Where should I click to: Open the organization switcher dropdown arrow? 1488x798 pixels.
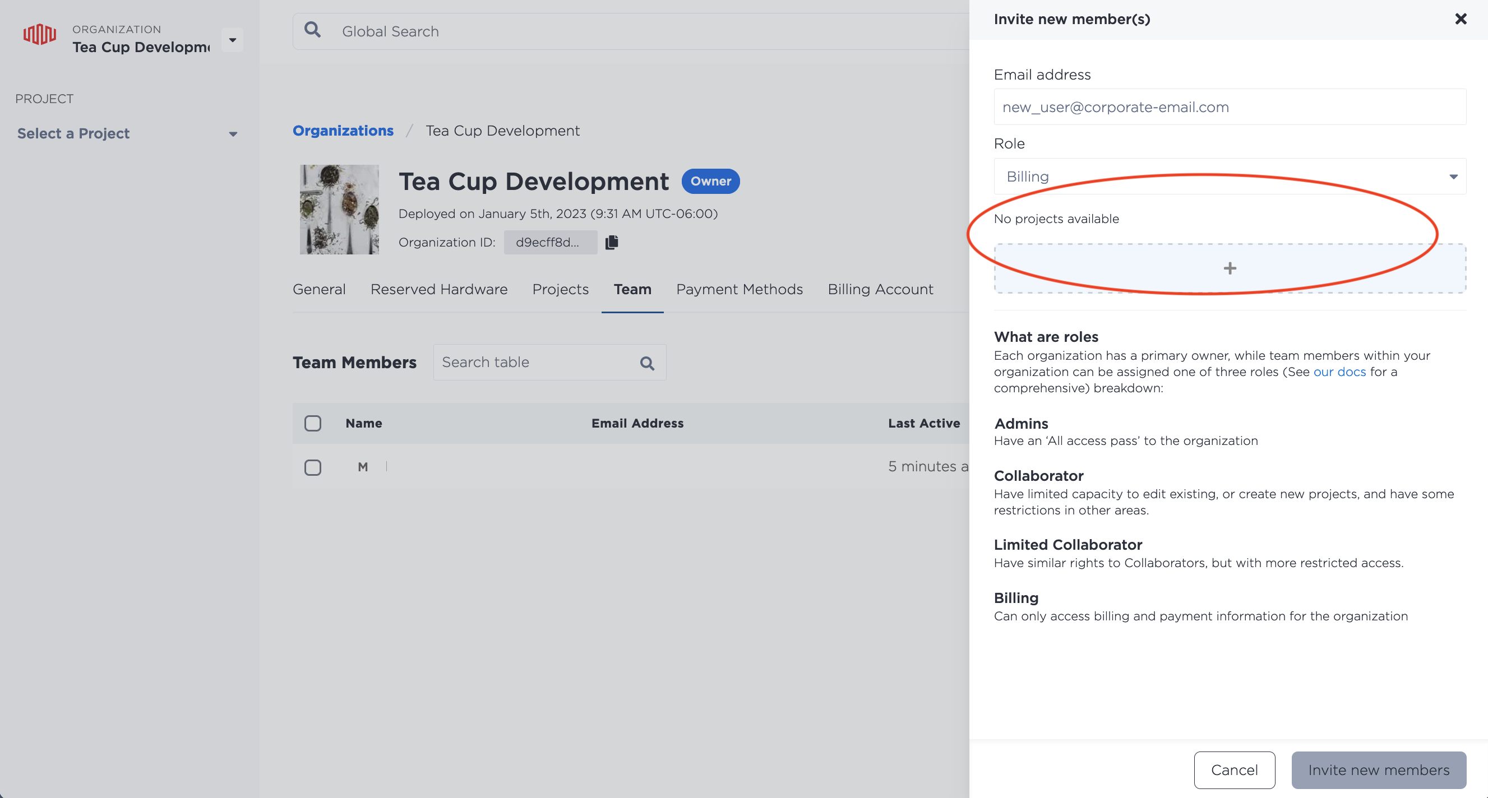232,40
